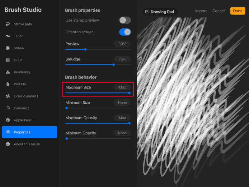The height and width of the screenshot is (187, 249).
Task: Adjust the Smudge slider
Action: 113,65
